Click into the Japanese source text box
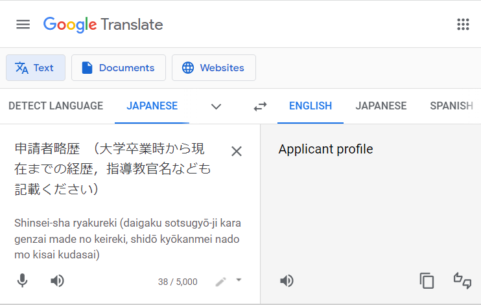 click(113, 168)
